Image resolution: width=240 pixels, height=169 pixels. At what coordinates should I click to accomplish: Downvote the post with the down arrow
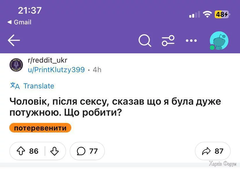click(x=54, y=151)
